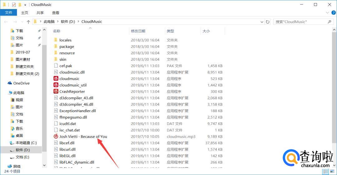The width and height of the screenshot is (337, 175).
Task: Open pinned 下载 in Quick access
Action: (19, 31)
